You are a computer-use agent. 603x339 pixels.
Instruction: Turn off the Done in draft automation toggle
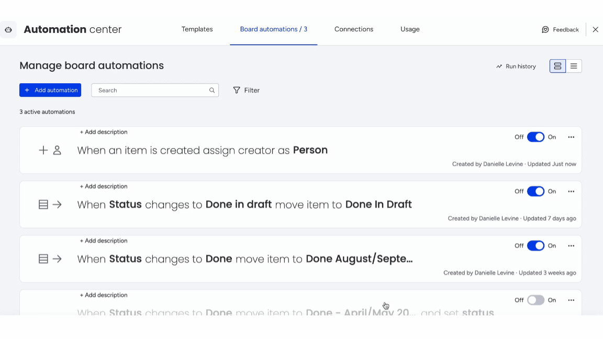coord(535,191)
